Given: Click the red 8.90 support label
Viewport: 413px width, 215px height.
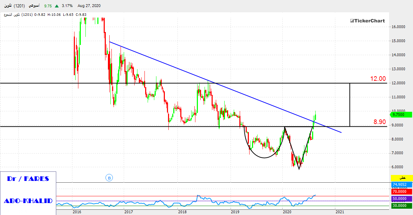Looking at the screenshot, I should (380, 122).
